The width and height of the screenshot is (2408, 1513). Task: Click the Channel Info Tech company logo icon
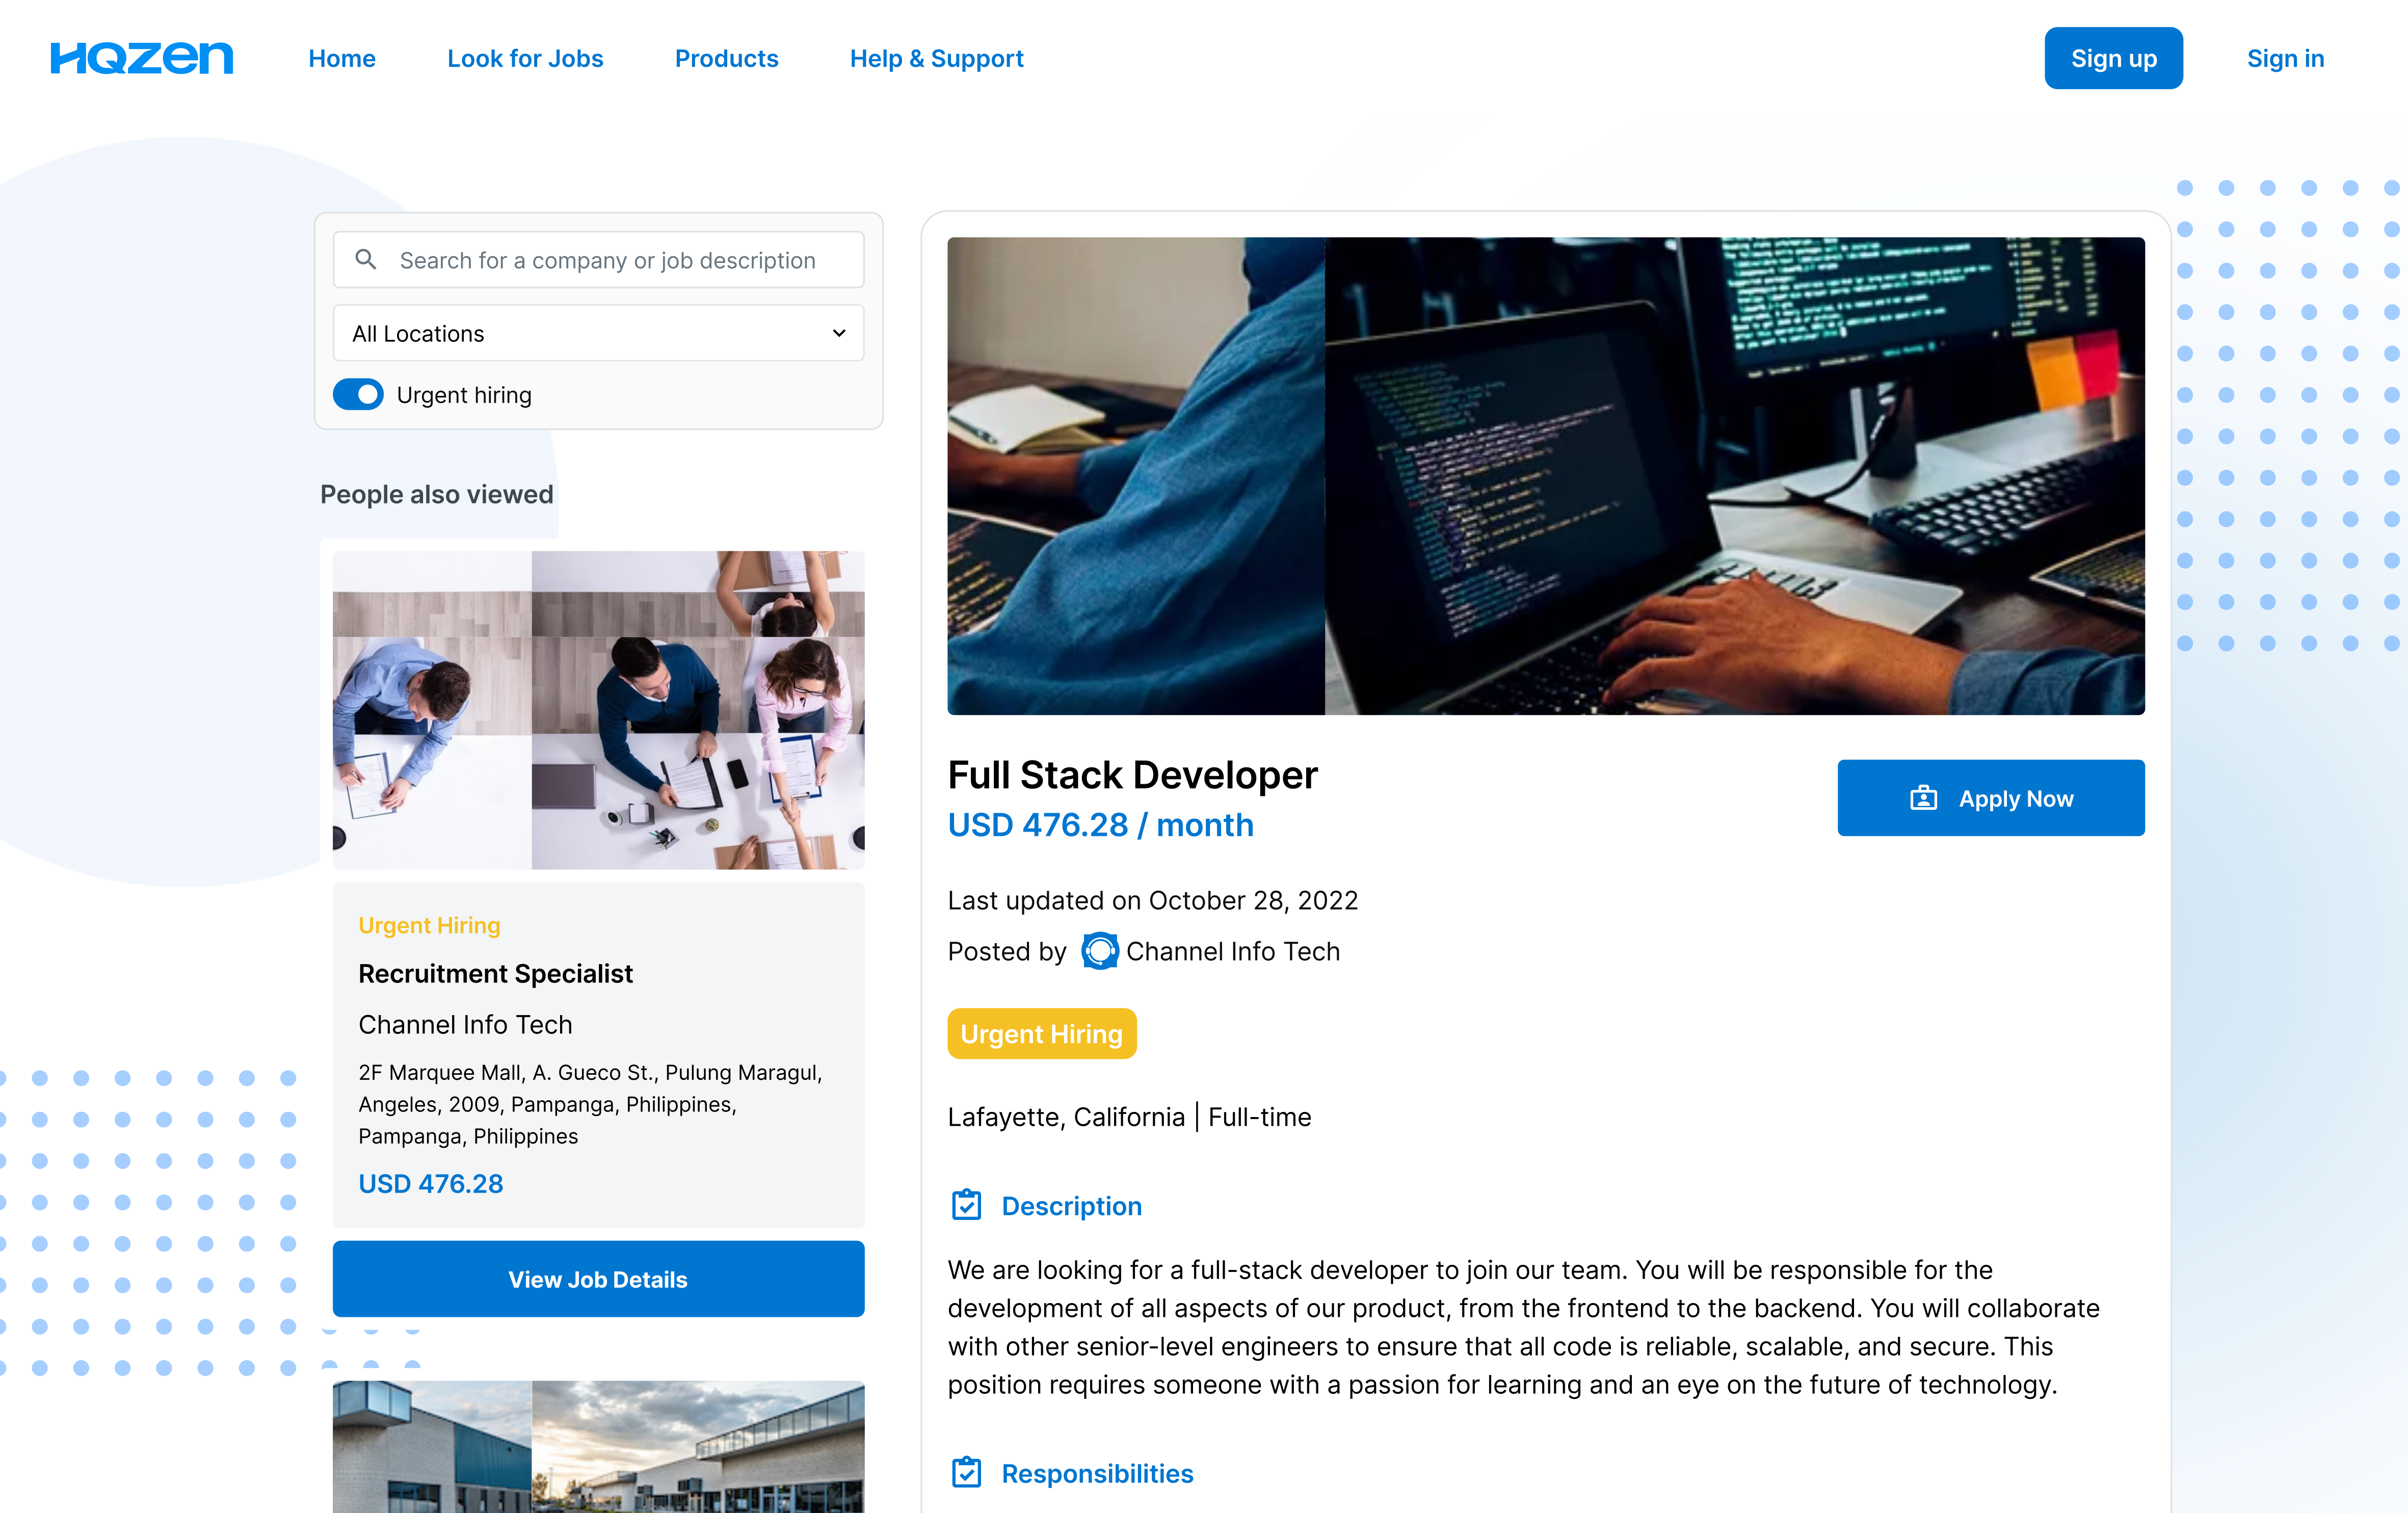(x=1099, y=951)
